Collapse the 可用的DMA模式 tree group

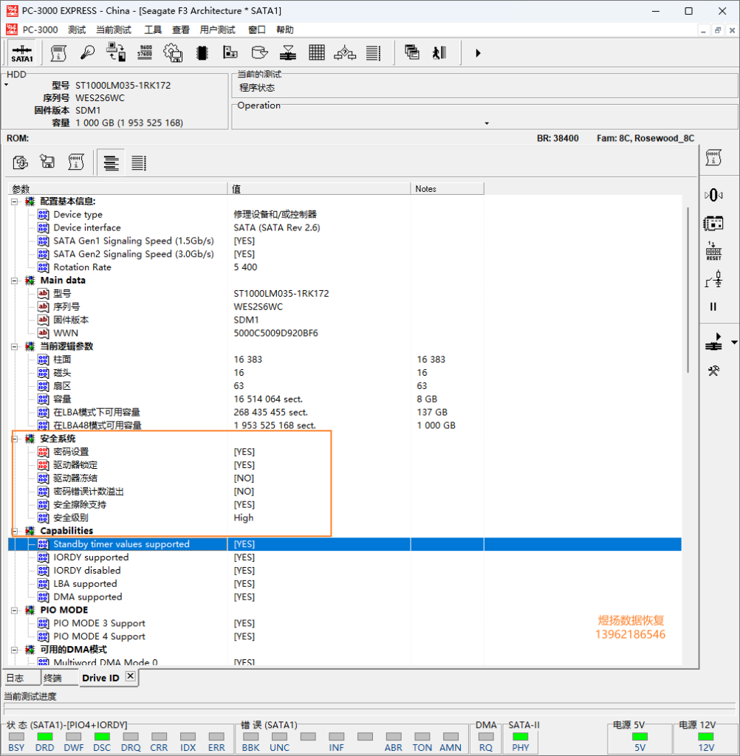point(15,650)
